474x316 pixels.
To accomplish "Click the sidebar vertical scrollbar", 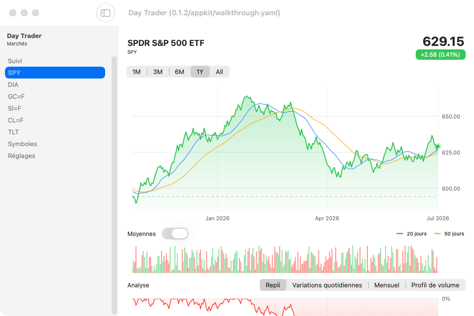I will [114, 185].
